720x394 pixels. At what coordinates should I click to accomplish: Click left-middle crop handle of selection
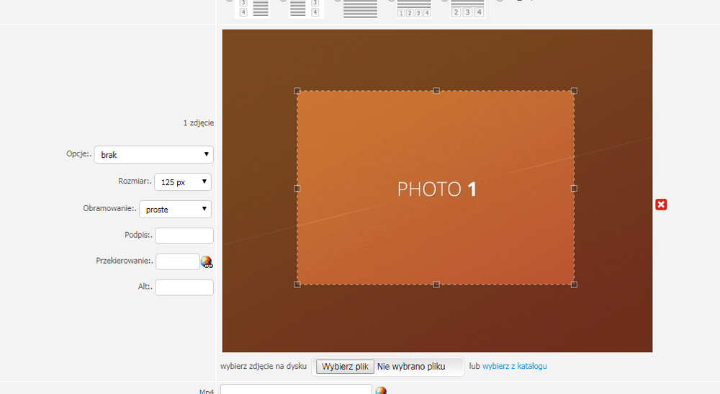pos(297,188)
